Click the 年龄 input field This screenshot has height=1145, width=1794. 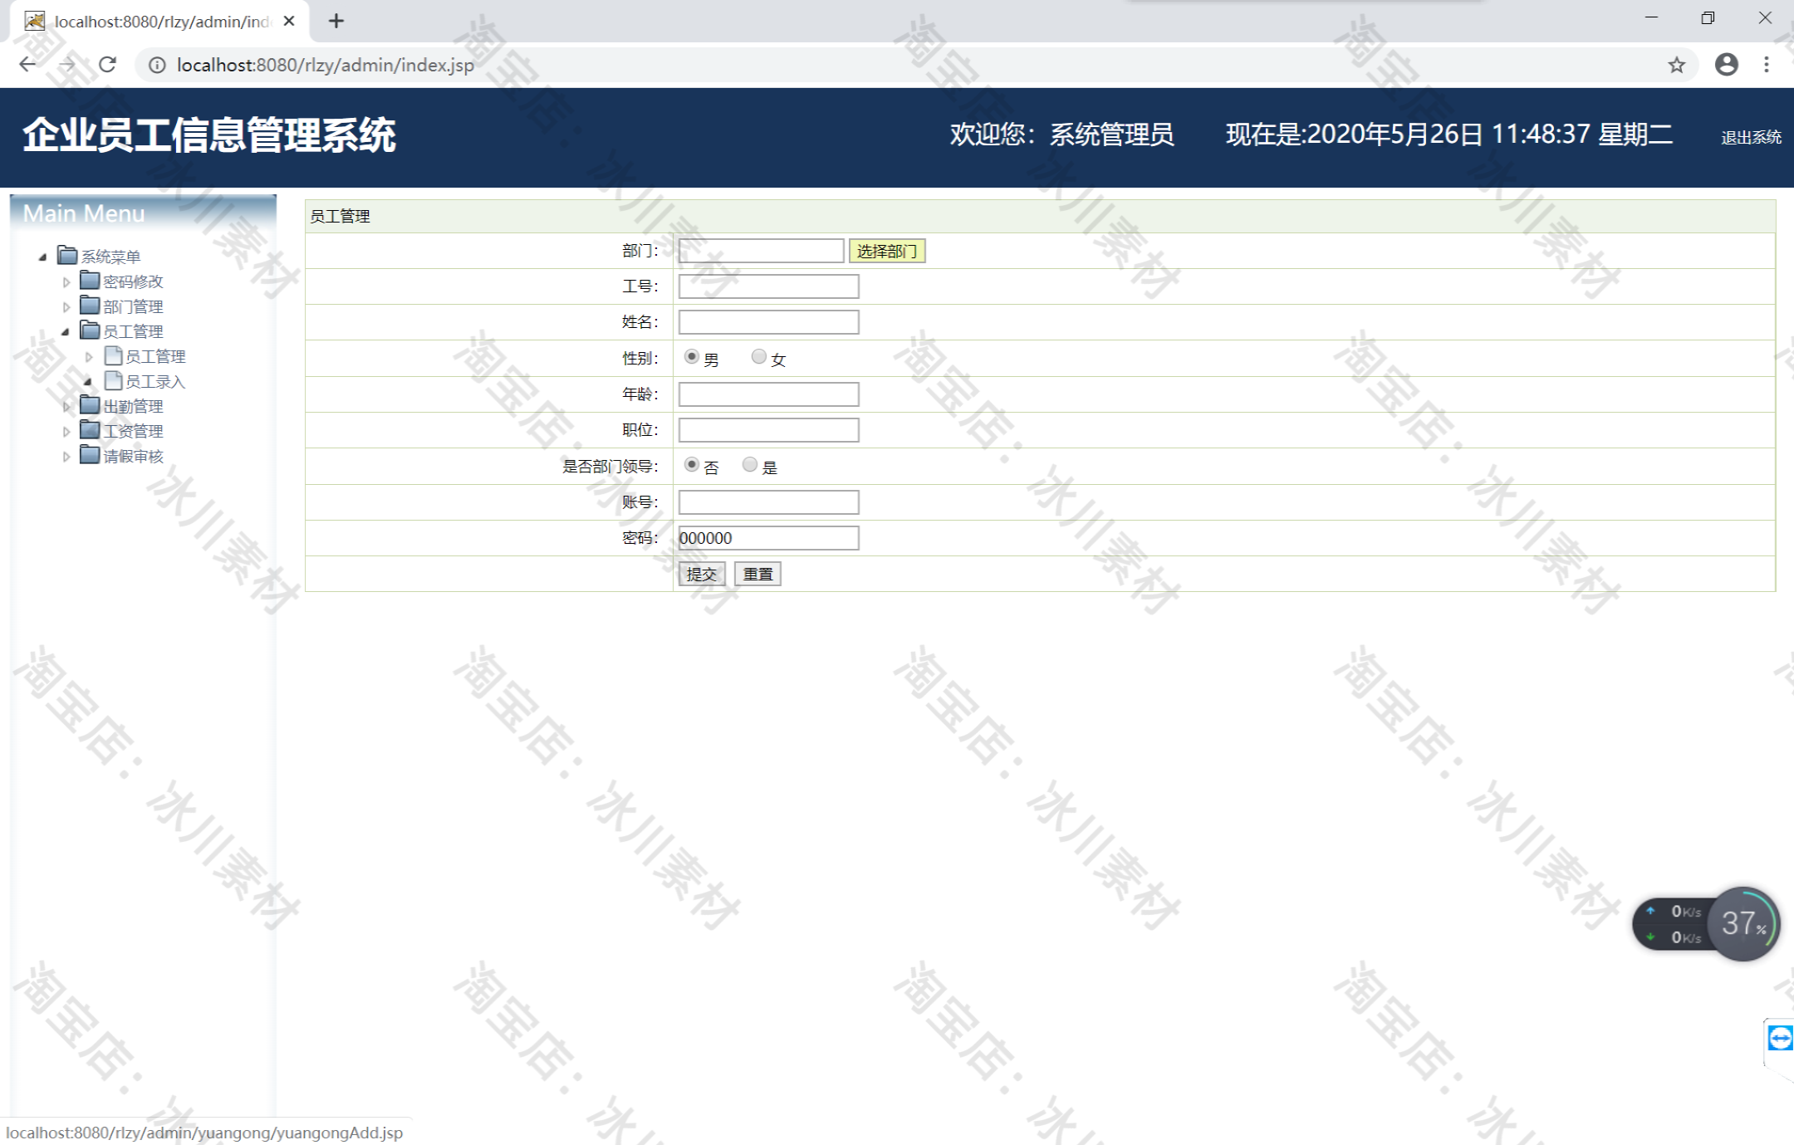point(768,394)
